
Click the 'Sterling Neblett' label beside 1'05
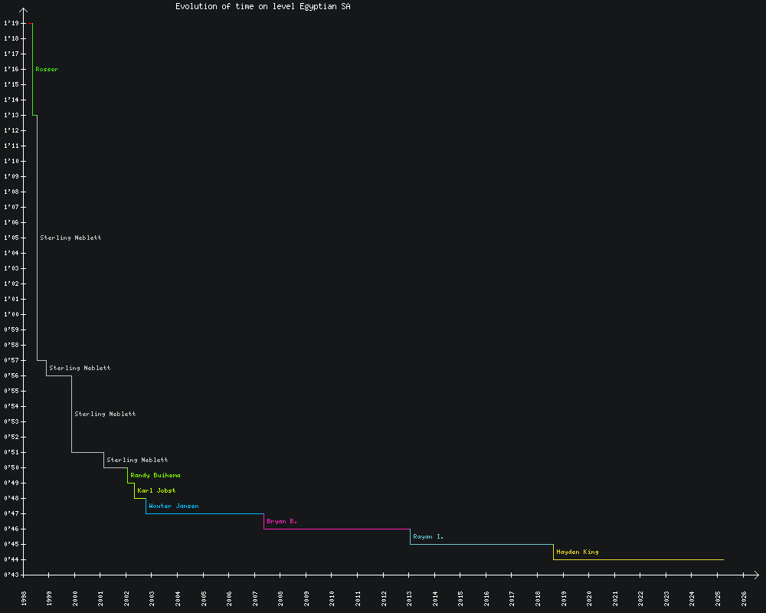[x=70, y=238]
